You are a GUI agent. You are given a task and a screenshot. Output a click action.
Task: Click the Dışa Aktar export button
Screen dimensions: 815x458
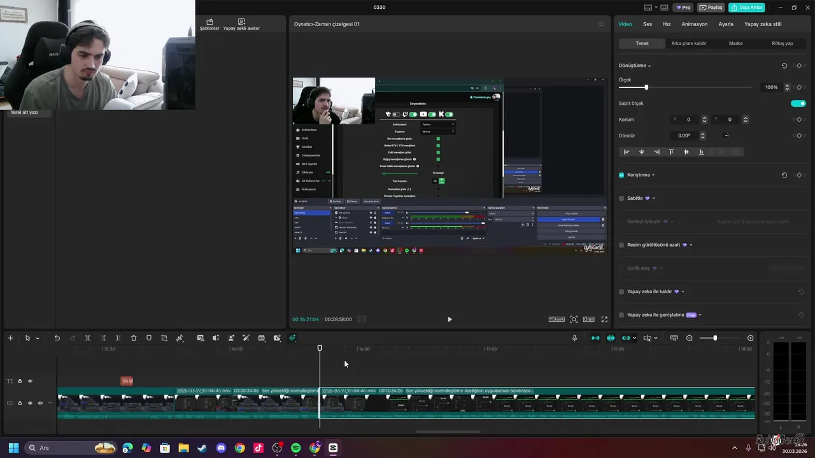pos(747,8)
